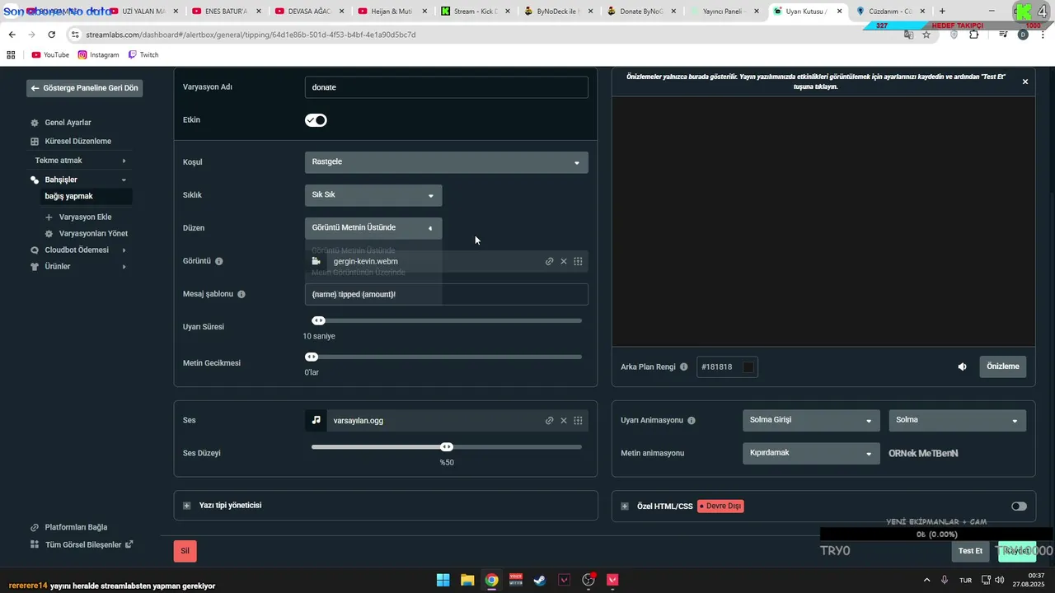Open the YouTube bookmark
The width and height of the screenshot is (1055, 593).
[x=50, y=55]
